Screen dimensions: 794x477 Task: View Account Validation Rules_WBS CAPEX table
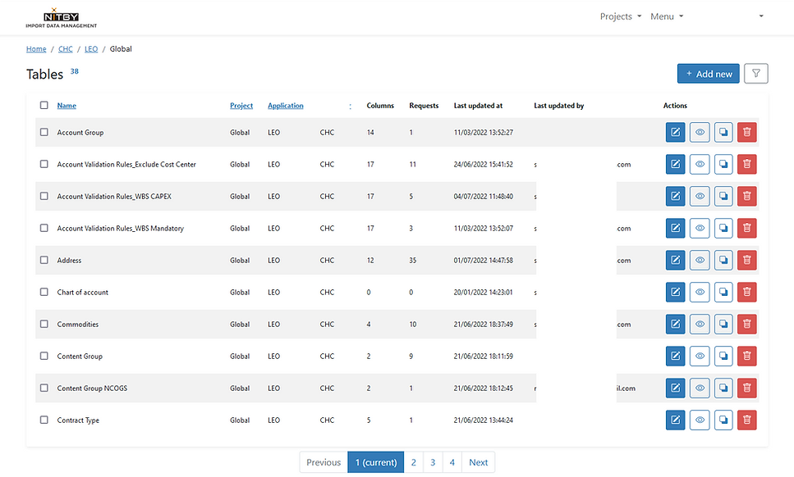pos(700,196)
